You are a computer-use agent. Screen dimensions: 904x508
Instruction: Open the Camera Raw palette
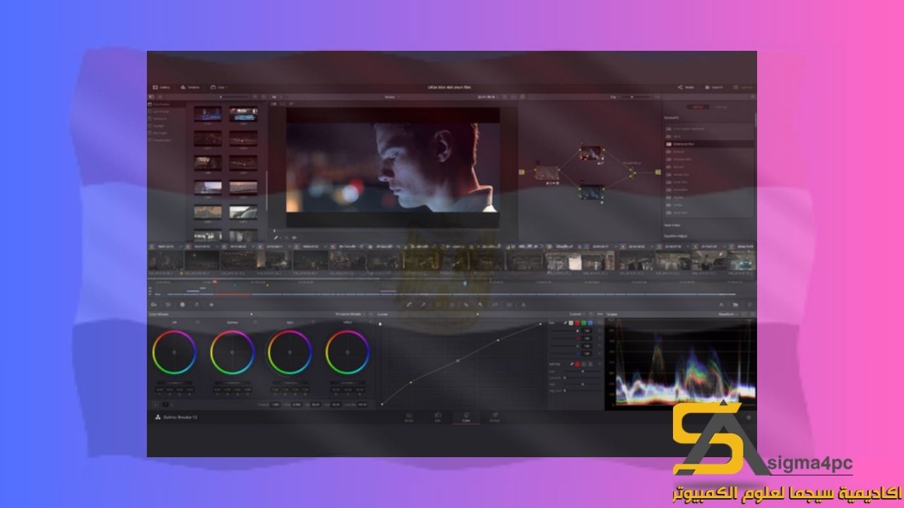[154, 304]
